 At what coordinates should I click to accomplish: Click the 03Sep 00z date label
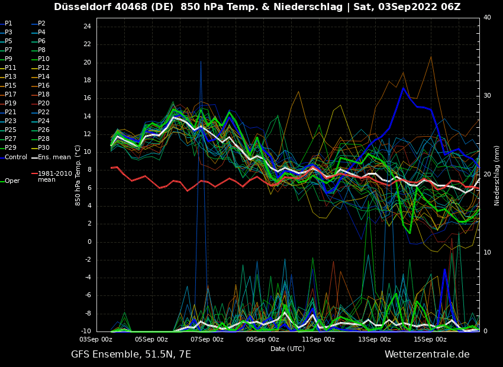pos(96,340)
